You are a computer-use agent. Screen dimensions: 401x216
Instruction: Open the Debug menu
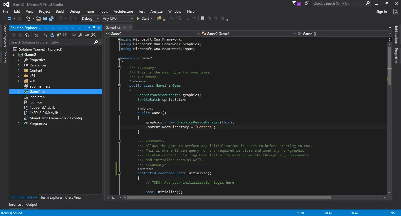click(75, 11)
